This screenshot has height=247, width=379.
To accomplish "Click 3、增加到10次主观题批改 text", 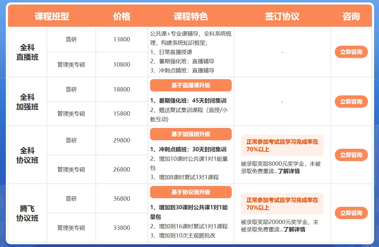I will [183, 236].
